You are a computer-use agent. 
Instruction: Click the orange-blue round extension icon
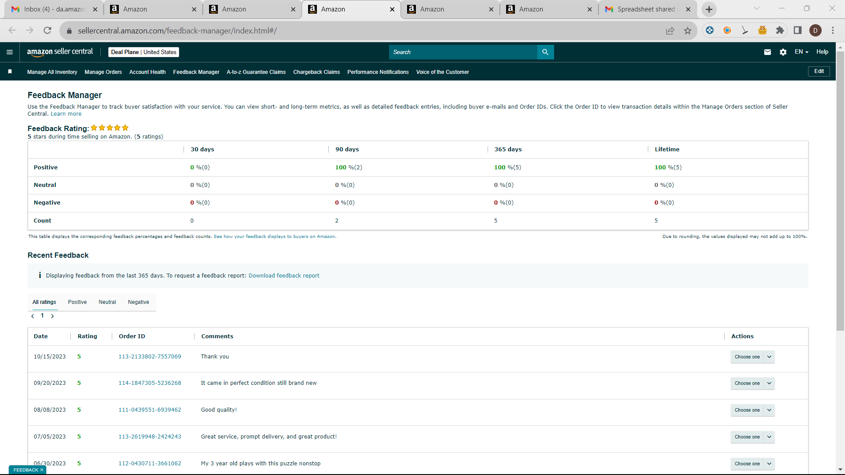(x=727, y=30)
